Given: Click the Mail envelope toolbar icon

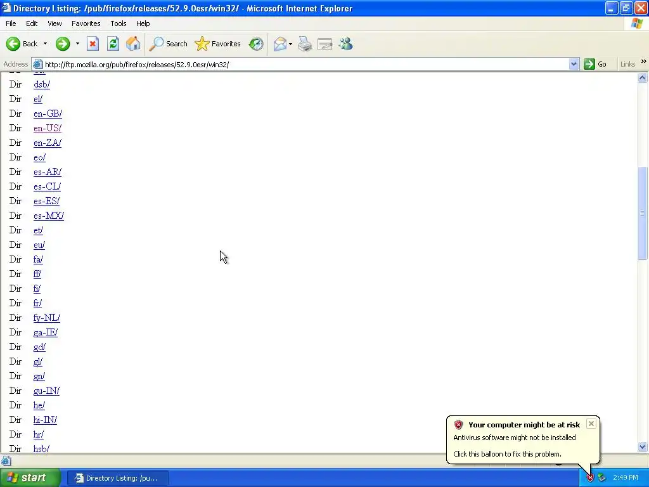Looking at the screenshot, I should [280, 44].
